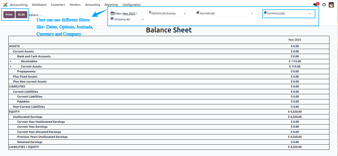Open the Options All Entries dropdown

point(174,13)
